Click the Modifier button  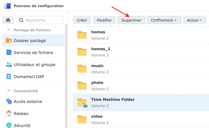pos(104,20)
